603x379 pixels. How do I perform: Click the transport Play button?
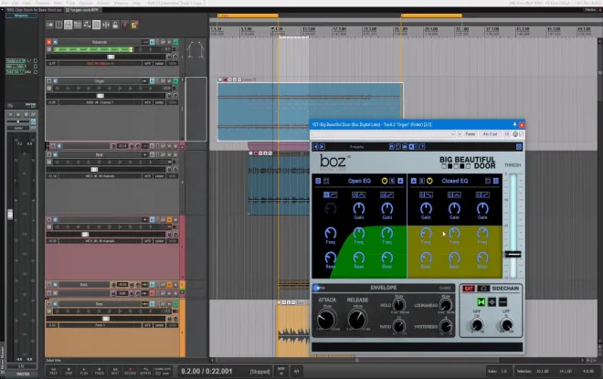tap(84, 371)
